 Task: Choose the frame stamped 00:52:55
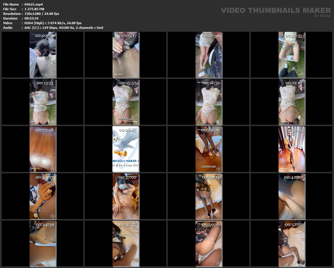292,244
